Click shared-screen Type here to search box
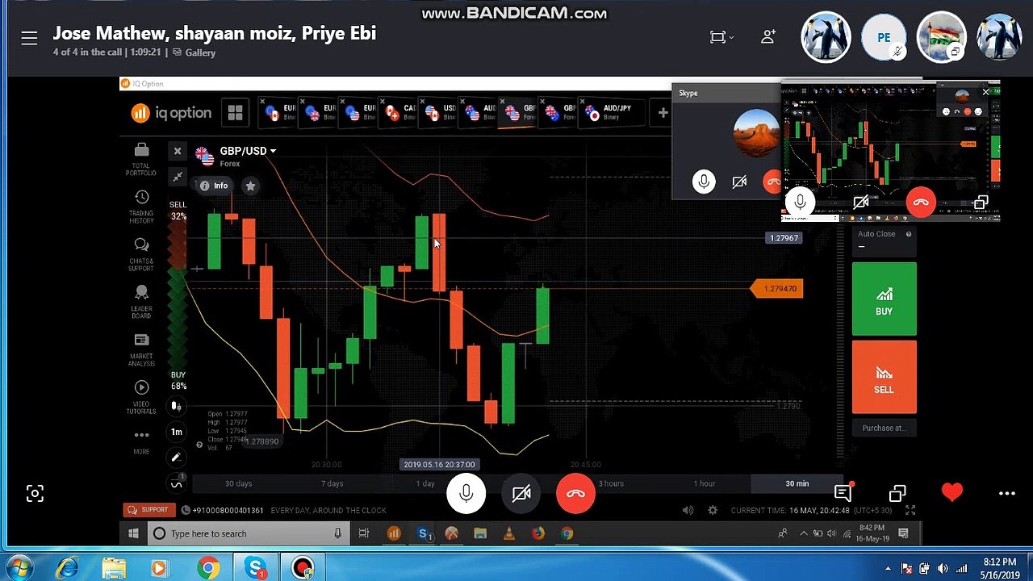The height and width of the screenshot is (581, 1033). 247,533
